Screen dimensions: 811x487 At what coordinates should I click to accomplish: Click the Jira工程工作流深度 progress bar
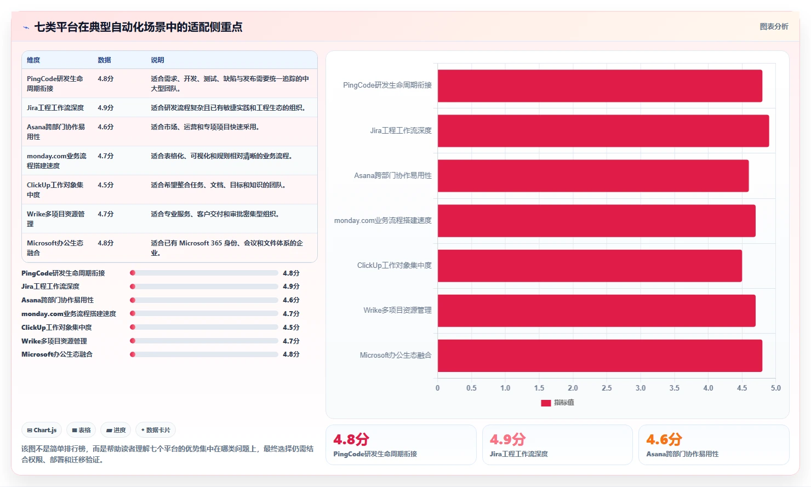coord(204,287)
